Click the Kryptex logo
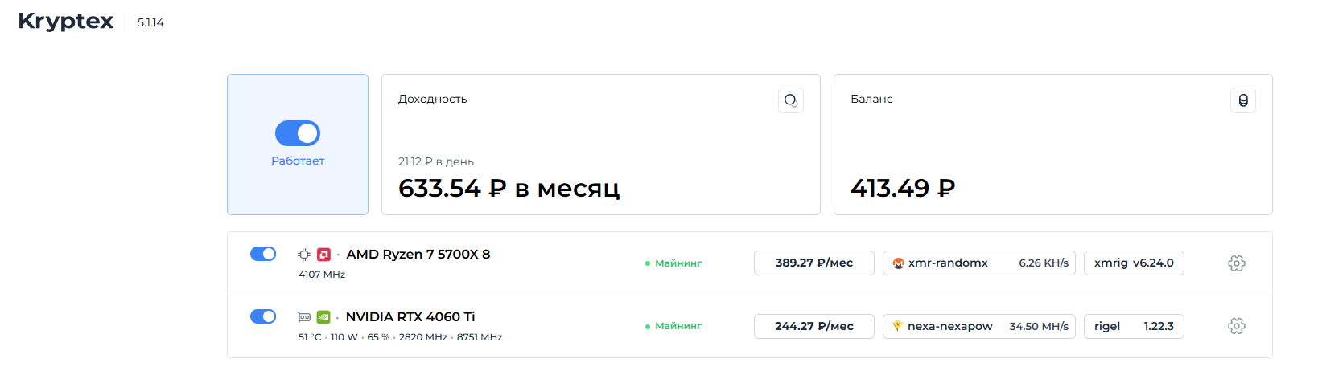The height and width of the screenshot is (383, 1318). click(66, 21)
